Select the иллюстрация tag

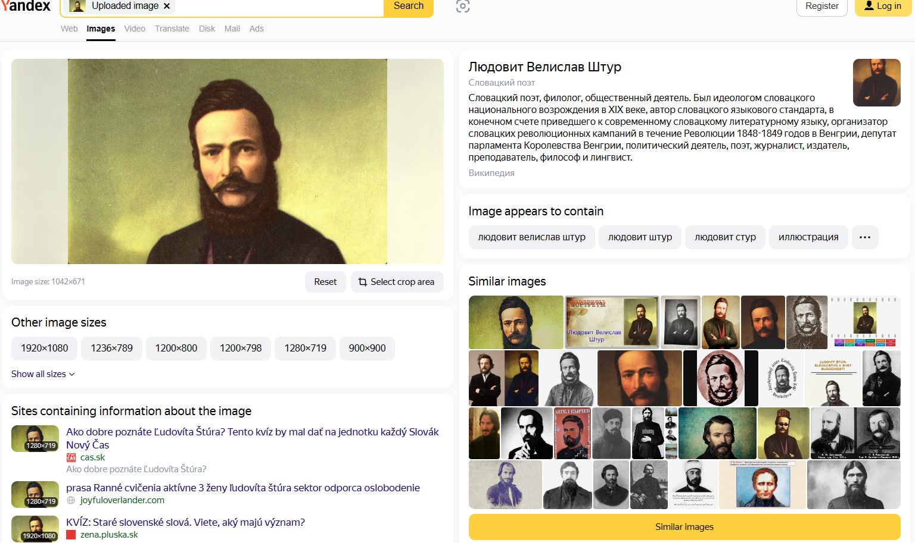coord(808,237)
